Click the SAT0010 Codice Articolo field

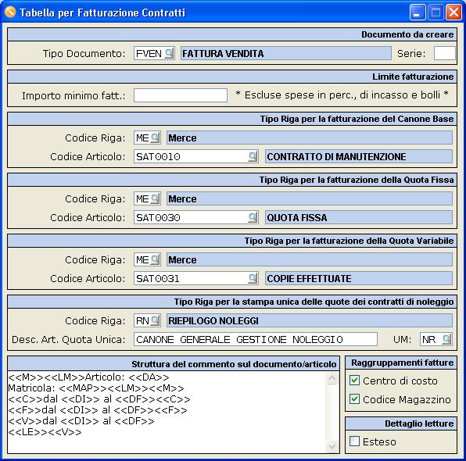[x=191, y=156]
